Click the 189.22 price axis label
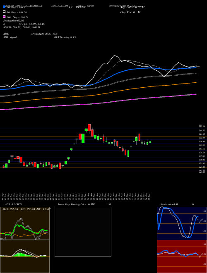This screenshot has width=207, height=273. pyautogui.click(x=202, y=145)
